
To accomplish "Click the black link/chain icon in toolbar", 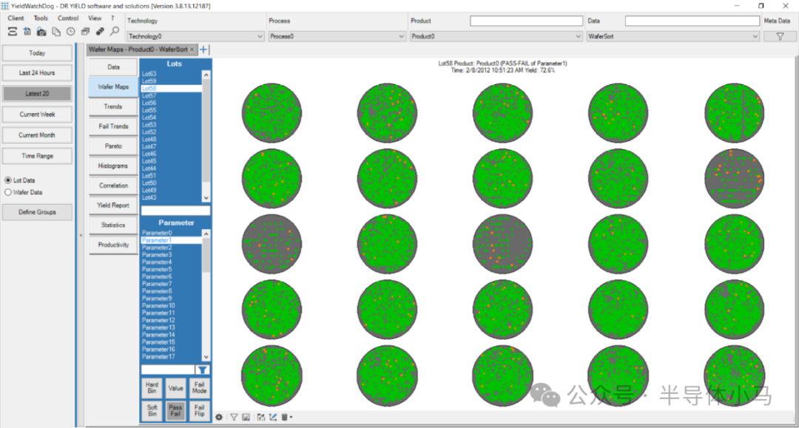I will point(100,32).
